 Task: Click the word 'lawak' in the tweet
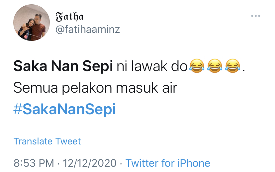(x=149, y=66)
